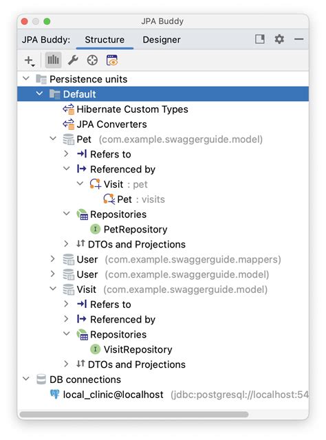Click Refers to arrow icon under Visit
Screen dimensions: 326x440
coord(82,304)
